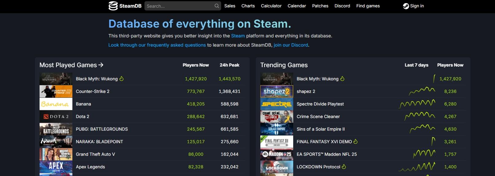Click the Spectre Divide Playtest sparkline chart
The height and width of the screenshot is (176, 495).
(417, 104)
